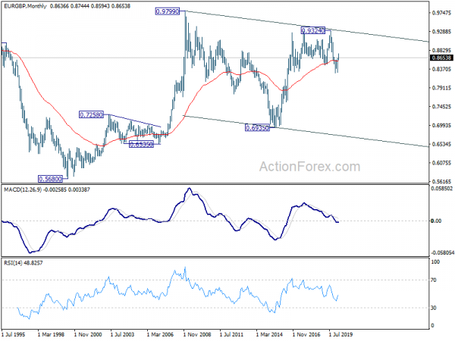
Task: Click the 0.92885 price axis value
Action: [x=441, y=31]
